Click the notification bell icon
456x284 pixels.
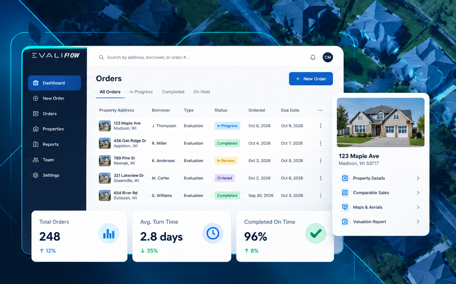(x=313, y=57)
